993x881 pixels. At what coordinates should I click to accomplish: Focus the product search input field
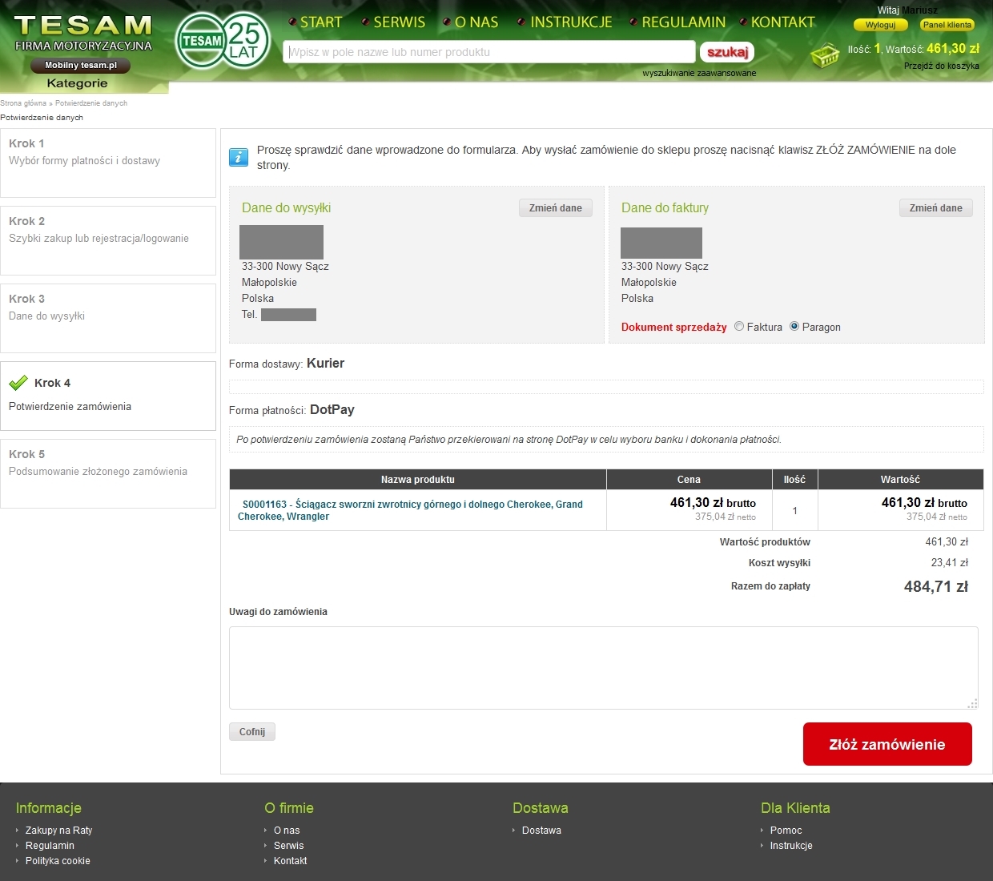(x=488, y=52)
